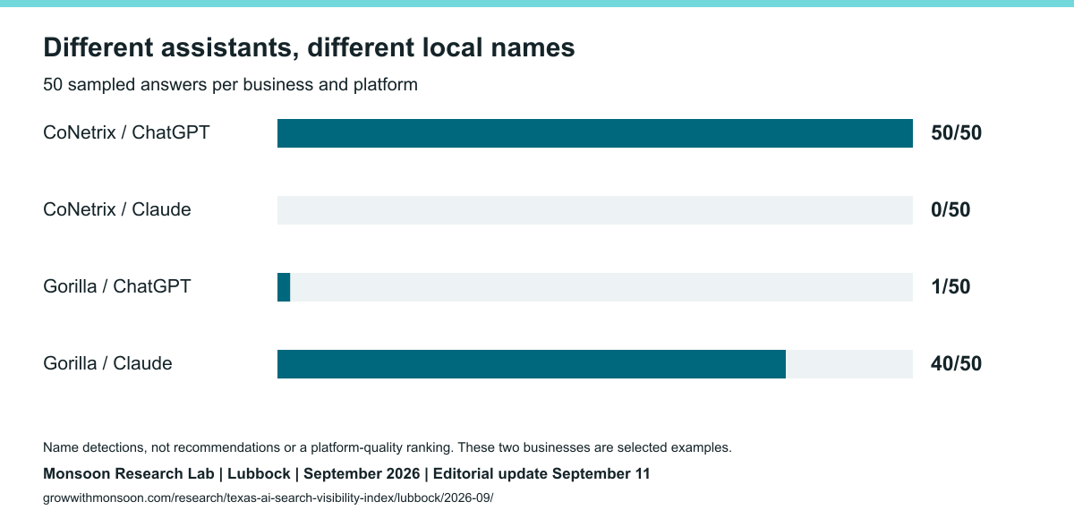Click the teal accent strip at top
This screenshot has height=527, width=1074.
click(537, 4)
